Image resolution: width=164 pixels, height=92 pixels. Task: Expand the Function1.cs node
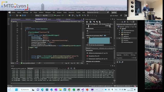[119, 38]
